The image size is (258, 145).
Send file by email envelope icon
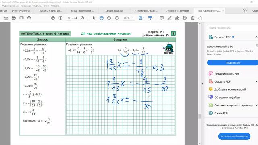[21, 18]
